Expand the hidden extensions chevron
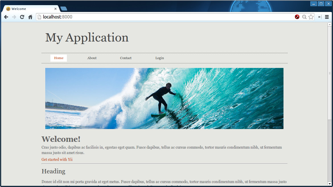 point(319,17)
